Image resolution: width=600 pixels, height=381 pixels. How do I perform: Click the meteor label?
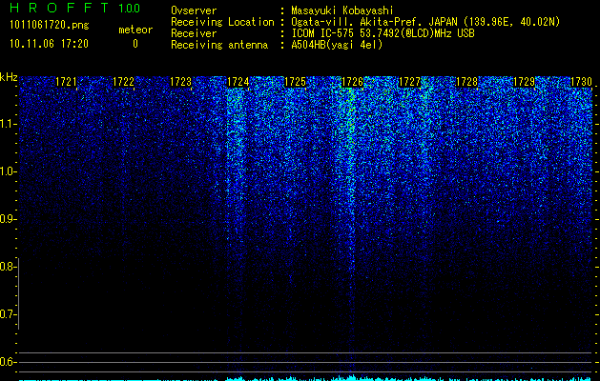pyautogui.click(x=135, y=30)
